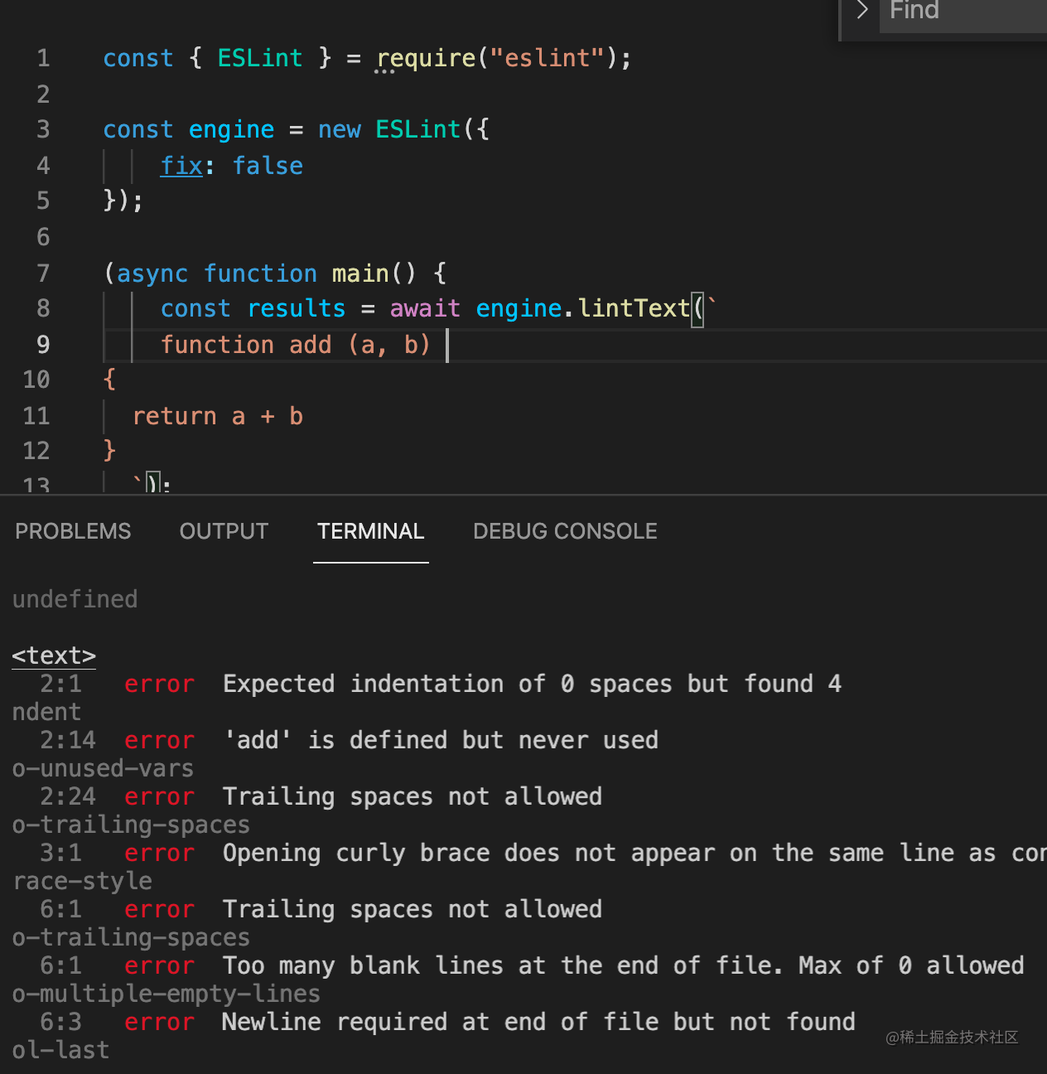Place cursor on the lintText method name
Viewport: 1047px width, 1074px height.
tap(634, 308)
